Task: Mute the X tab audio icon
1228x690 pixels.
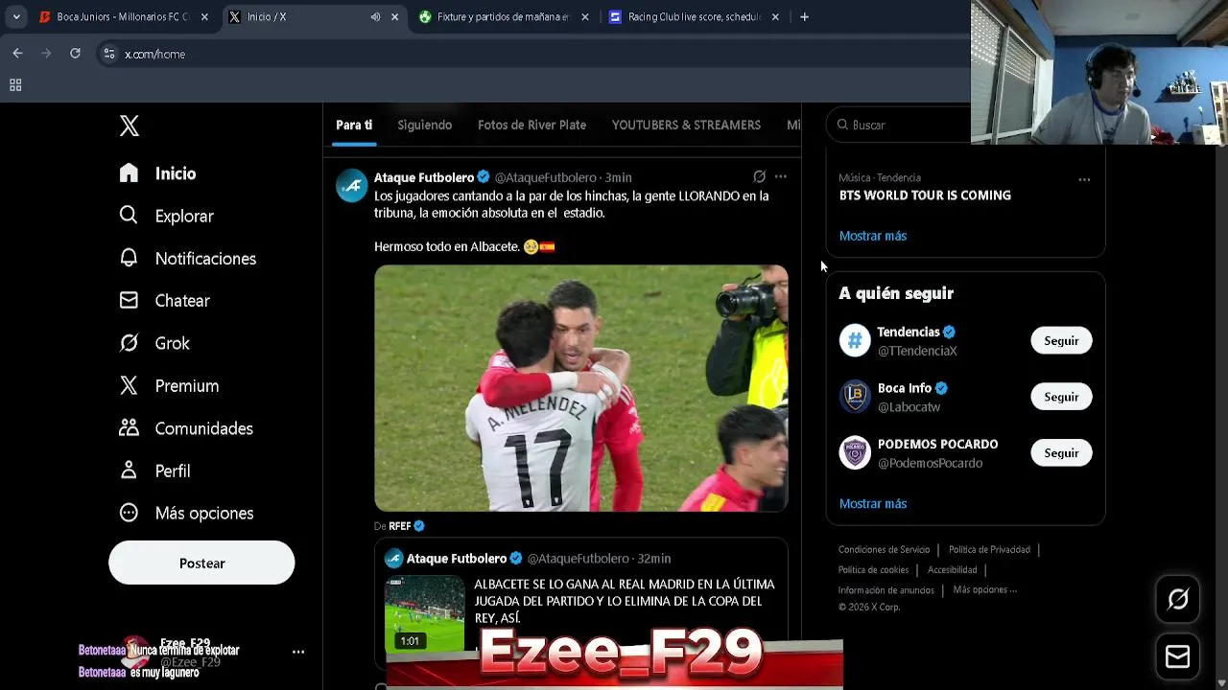Action: pos(375,16)
